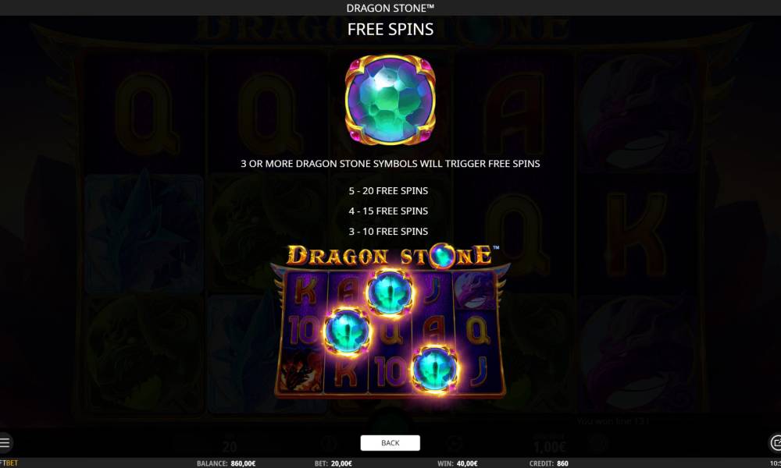The image size is (781, 468).
Task: Click the '5 - 20 FREE SPINS' line
Action: coord(388,190)
